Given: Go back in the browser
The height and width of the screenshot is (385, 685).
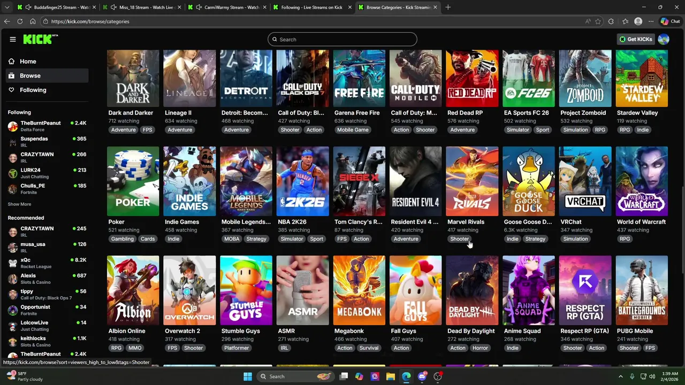Looking at the screenshot, I should 7,21.
